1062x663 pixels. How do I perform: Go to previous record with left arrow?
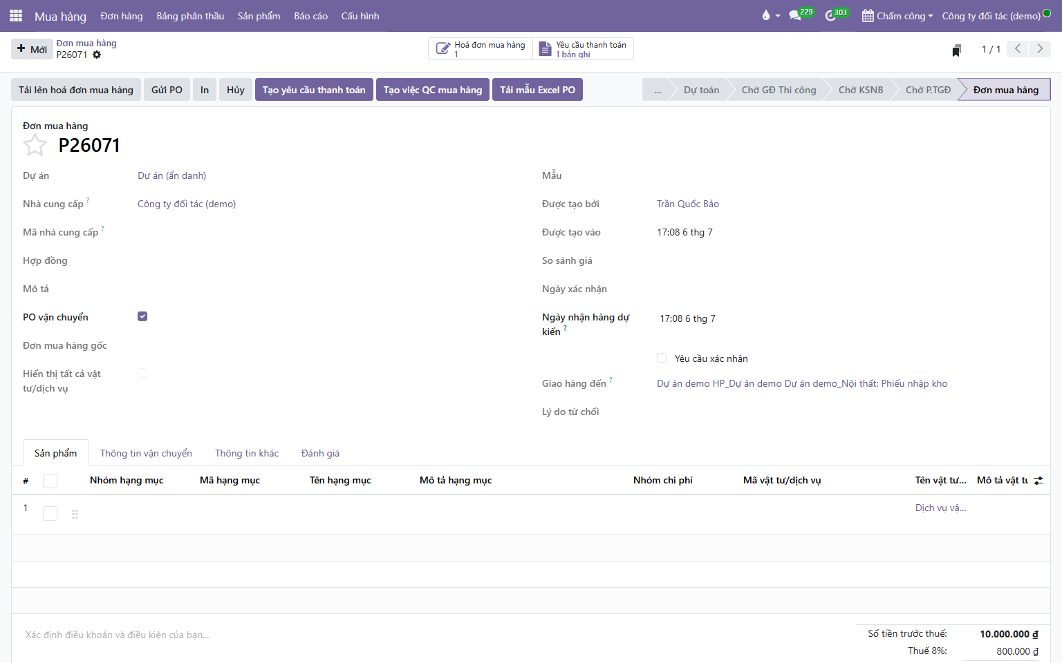(1018, 48)
